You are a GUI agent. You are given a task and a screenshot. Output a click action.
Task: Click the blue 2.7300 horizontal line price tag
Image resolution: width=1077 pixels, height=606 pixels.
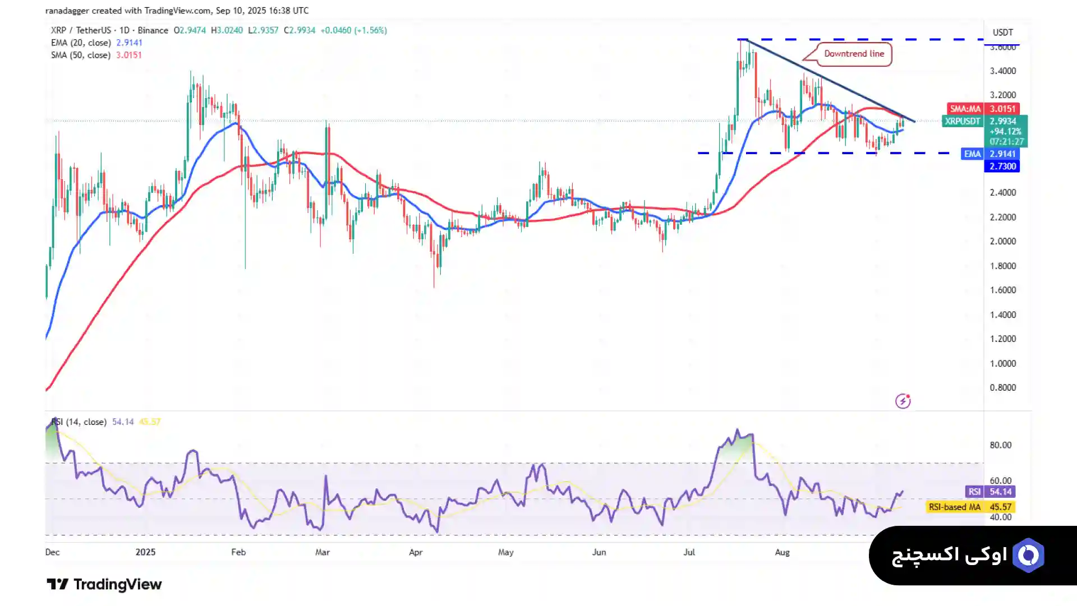1002,166
